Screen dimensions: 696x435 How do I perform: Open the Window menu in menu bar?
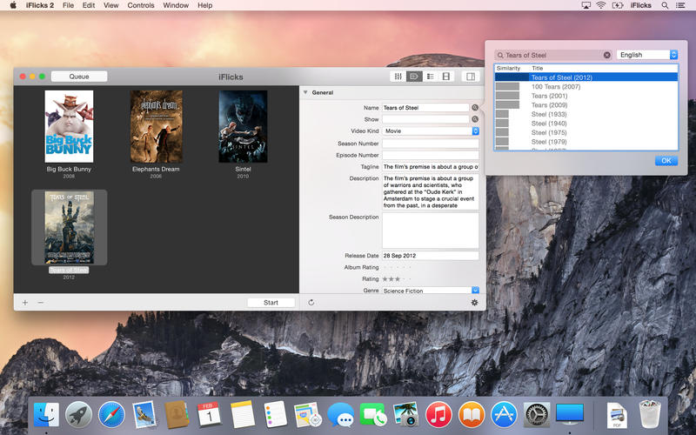[176, 5]
